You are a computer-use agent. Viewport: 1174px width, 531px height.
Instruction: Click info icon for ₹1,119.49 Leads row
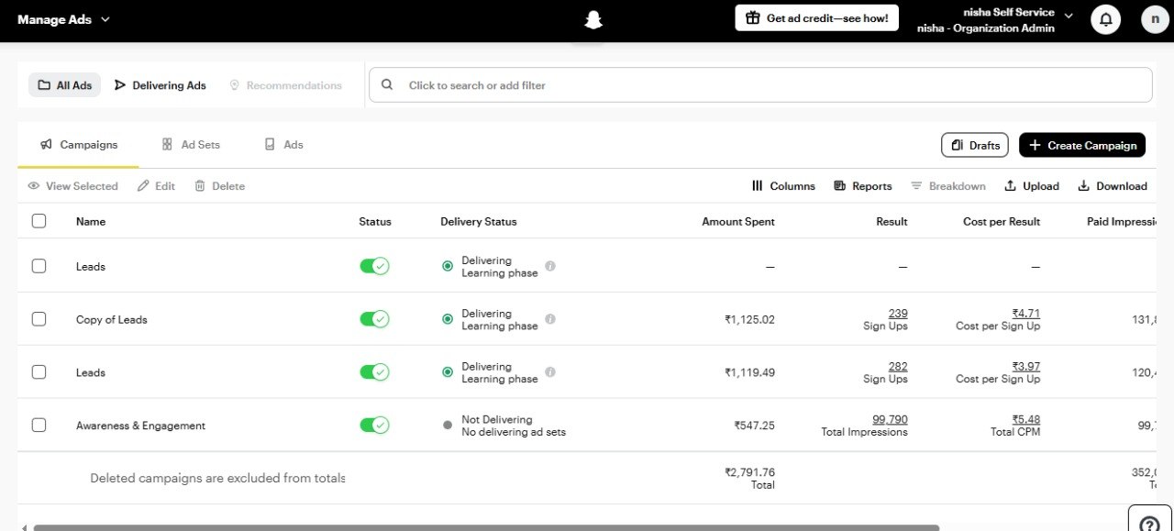pos(550,372)
